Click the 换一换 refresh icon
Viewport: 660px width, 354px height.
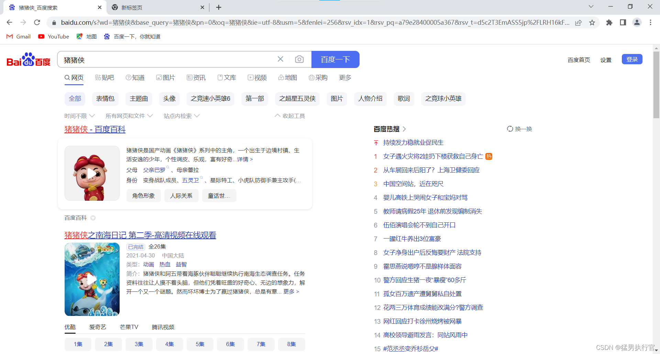coord(510,129)
